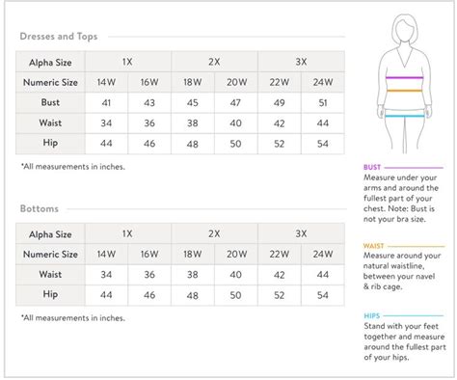Image resolution: width=457 pixels, height=380 pixels.
Task: Select bust value 41 for 14W
Action: 106,103
